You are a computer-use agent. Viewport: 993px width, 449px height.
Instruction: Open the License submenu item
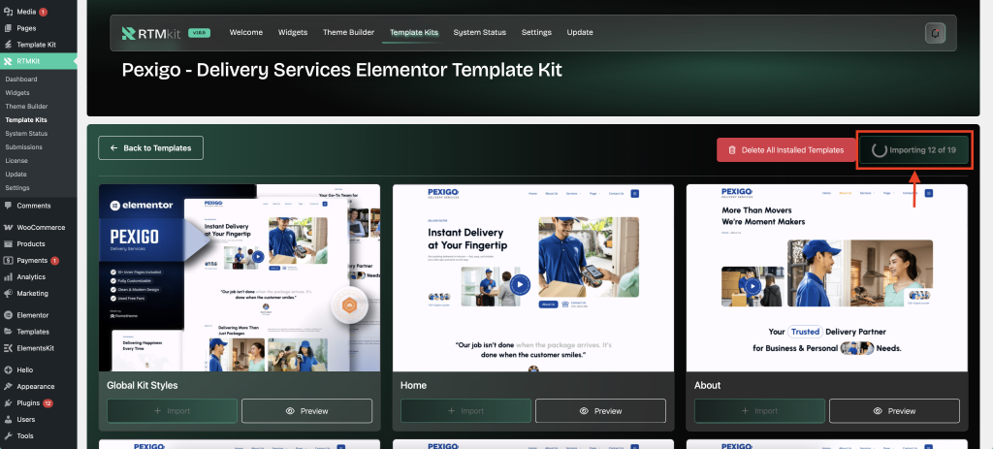[x=16, y=160]
